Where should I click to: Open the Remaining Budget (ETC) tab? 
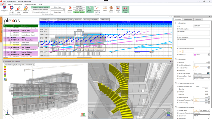[91, 20]
